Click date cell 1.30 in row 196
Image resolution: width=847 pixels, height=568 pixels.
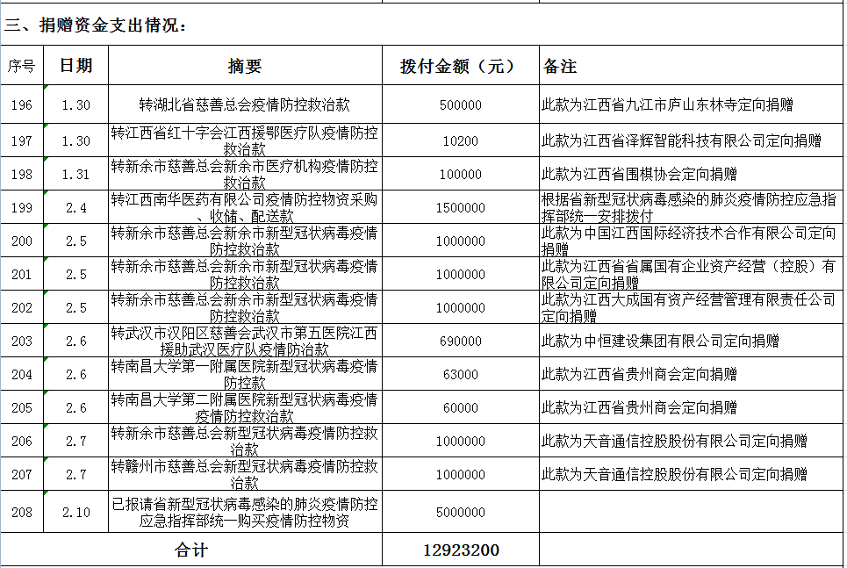75,104
